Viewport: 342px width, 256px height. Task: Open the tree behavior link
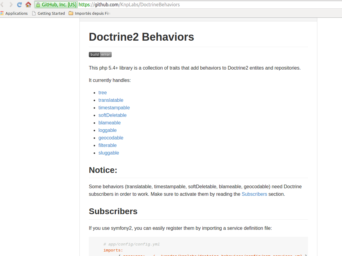click(103, 92)
